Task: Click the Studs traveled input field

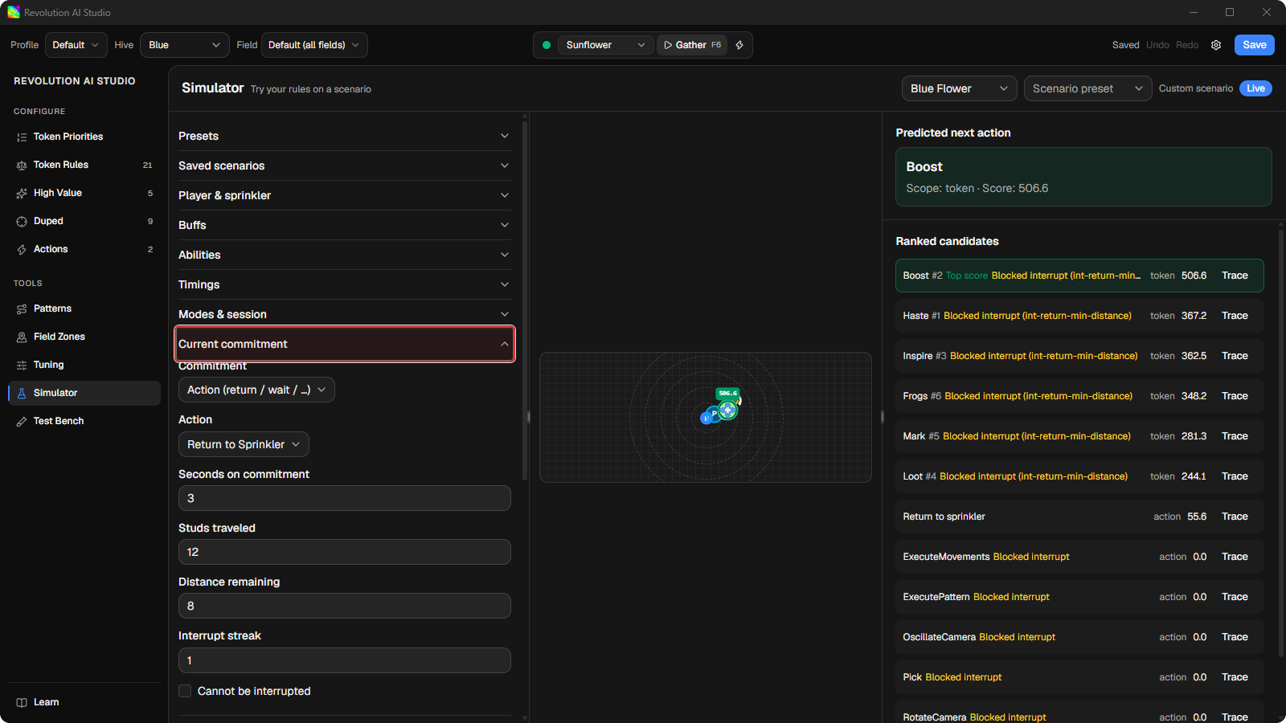Action: 345,552
